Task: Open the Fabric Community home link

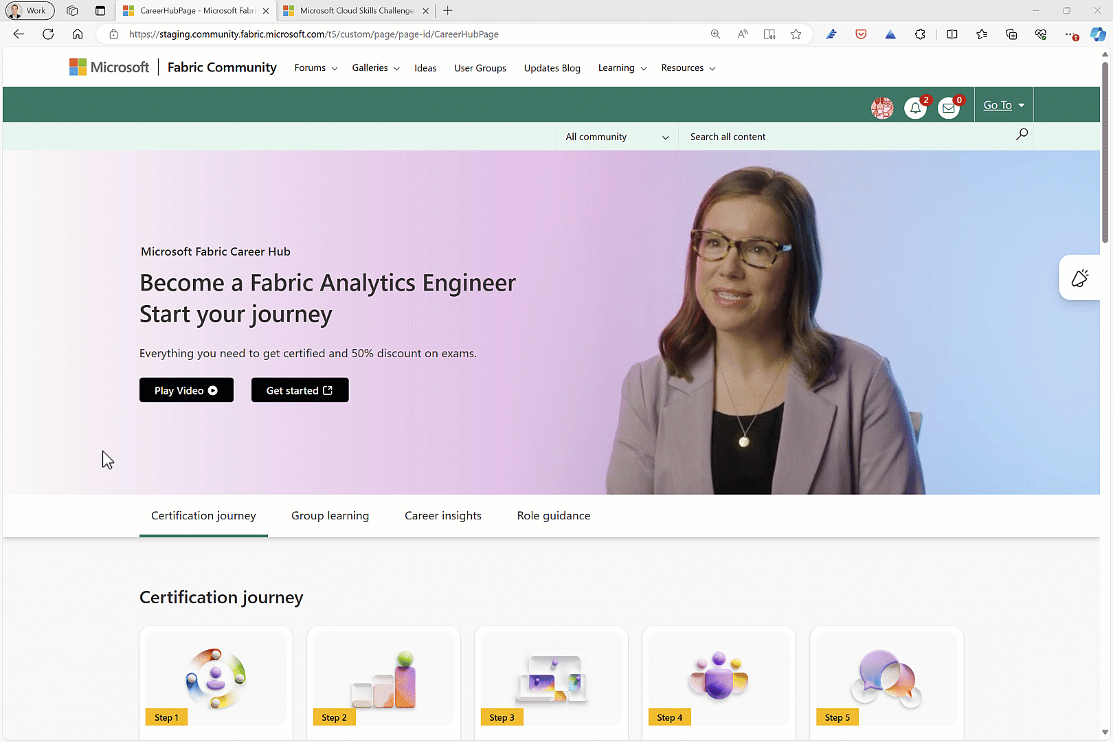Action: point(222,67)
